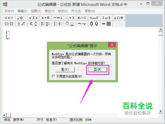The height and width of the screenshot is (124, 165).
Task: Open the arrow symbols palette (→⇔↓)
Action: click(58, 18)
